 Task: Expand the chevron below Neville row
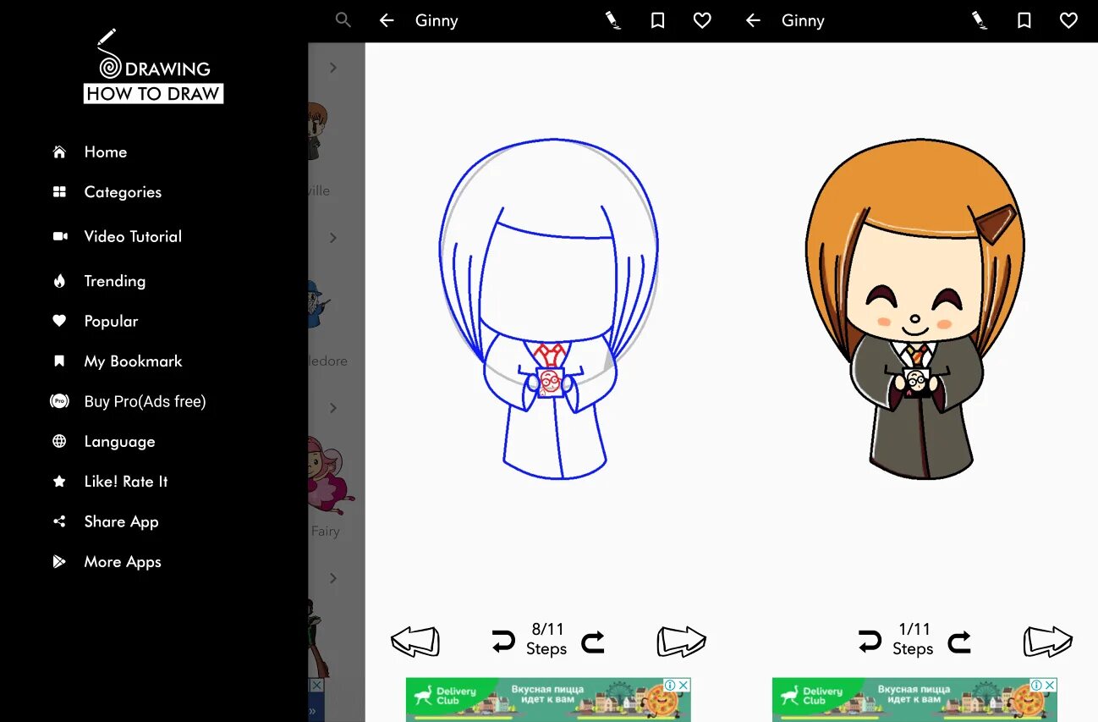(x=333, y=238)
